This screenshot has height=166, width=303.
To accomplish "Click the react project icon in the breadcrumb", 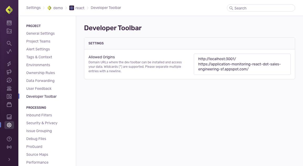I will point(71,8).
